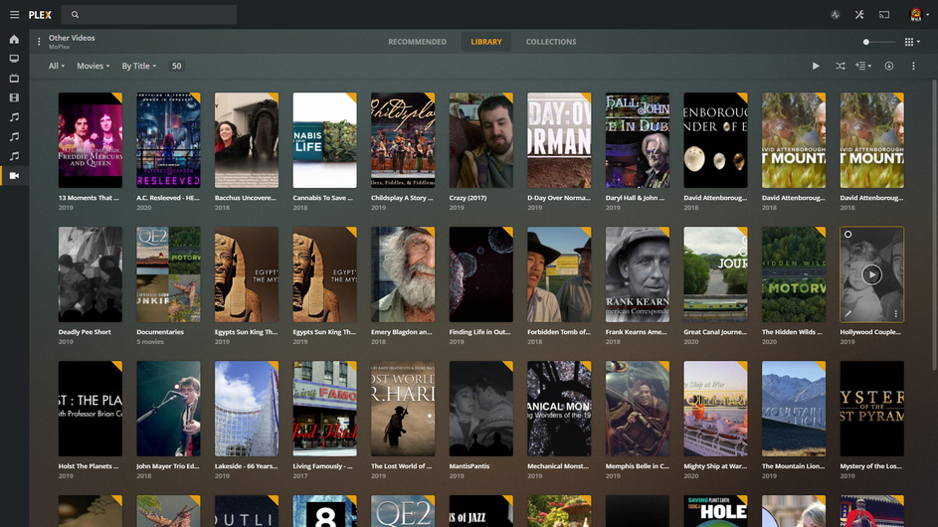Open Finding Life in Out... poster
Screen dimensions: 938x527
coord(481,274)
